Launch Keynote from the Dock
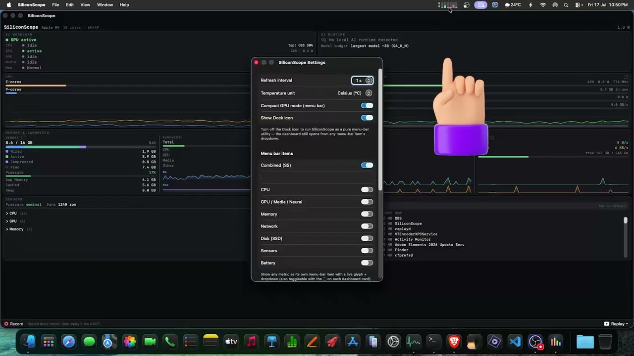 click(x=272, y=342)
